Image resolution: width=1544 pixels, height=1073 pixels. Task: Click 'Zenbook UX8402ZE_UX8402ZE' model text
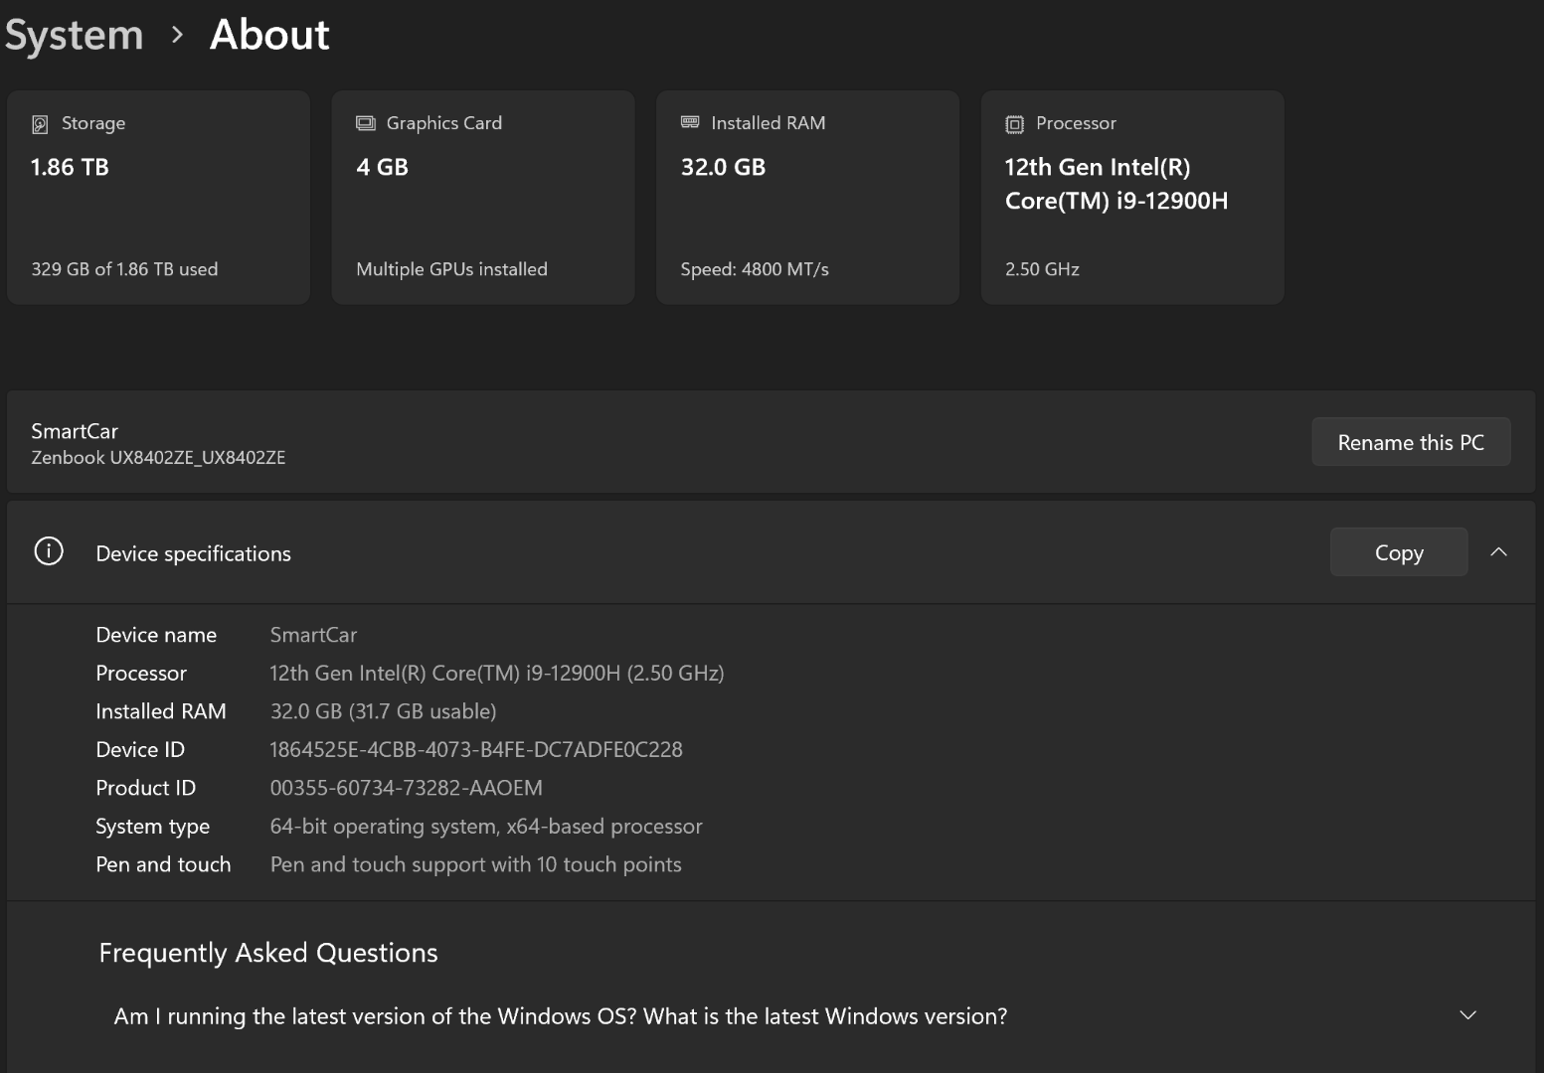[158, 458]
